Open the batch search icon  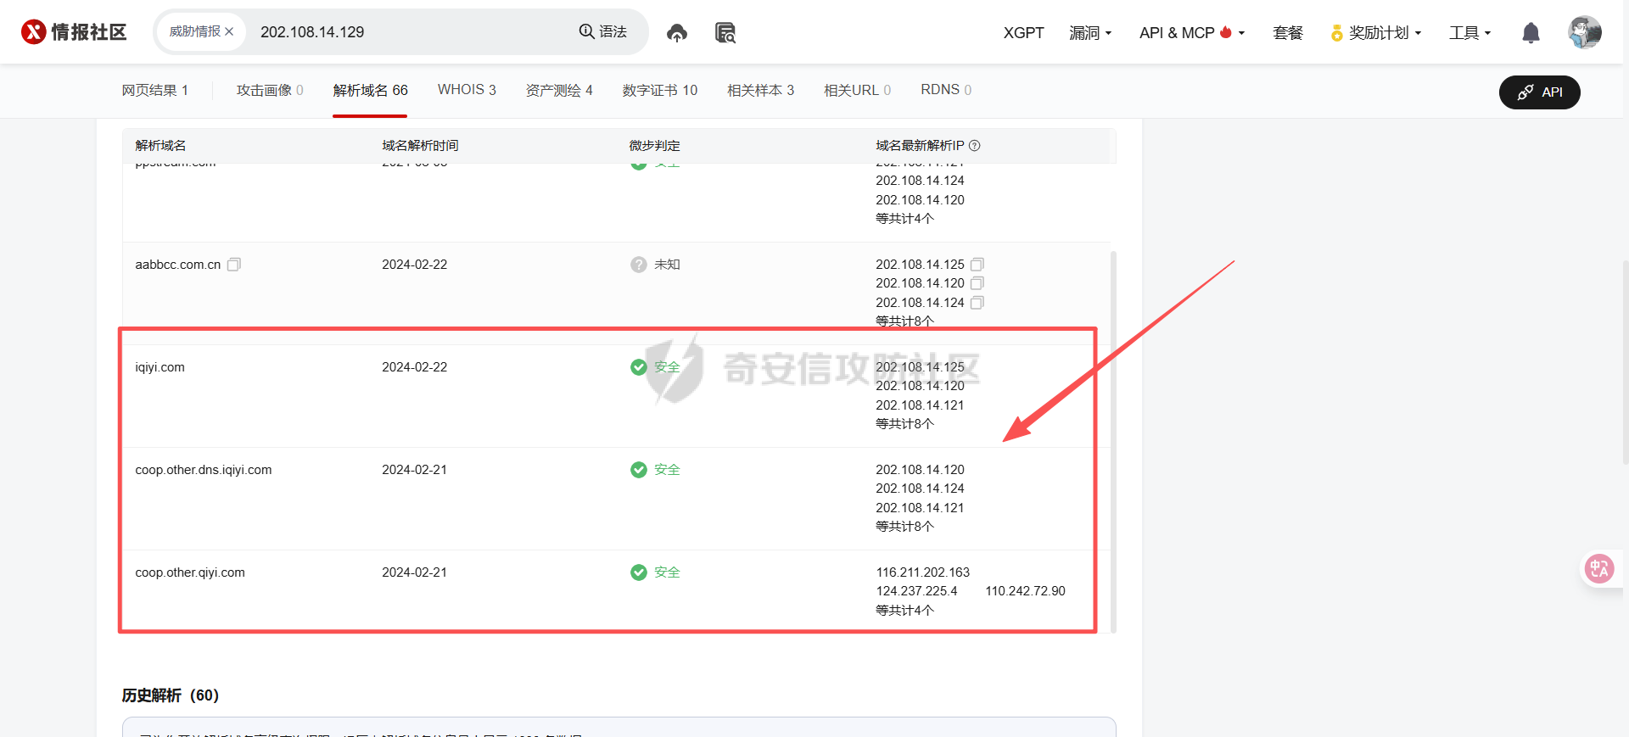725,33
